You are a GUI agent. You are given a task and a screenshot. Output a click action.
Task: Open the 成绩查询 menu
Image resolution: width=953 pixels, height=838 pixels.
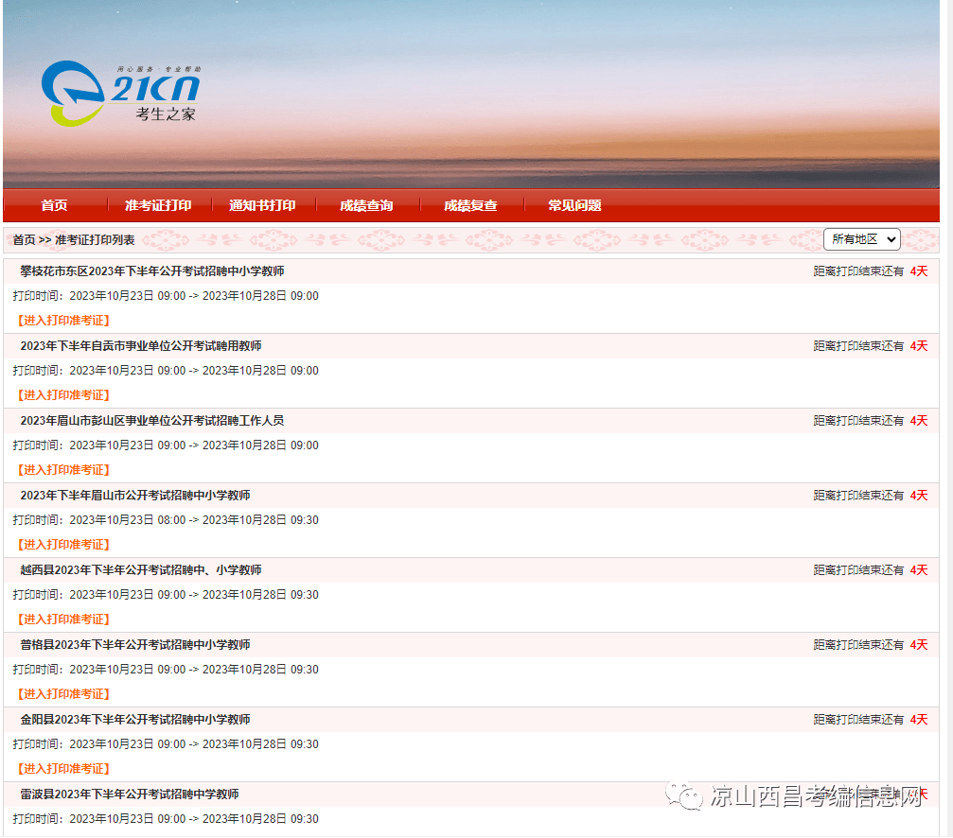point(366,205)
